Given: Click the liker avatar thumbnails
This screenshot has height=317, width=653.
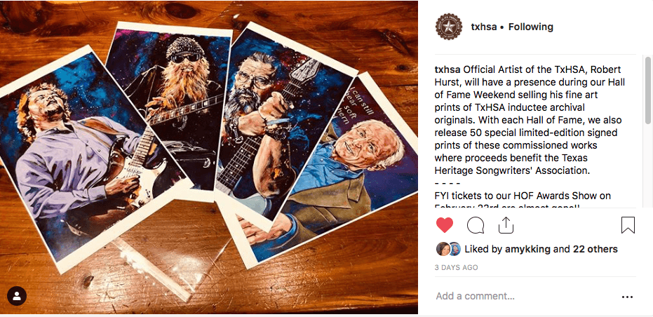Looking at the screenshot, I should click(448, 249).
